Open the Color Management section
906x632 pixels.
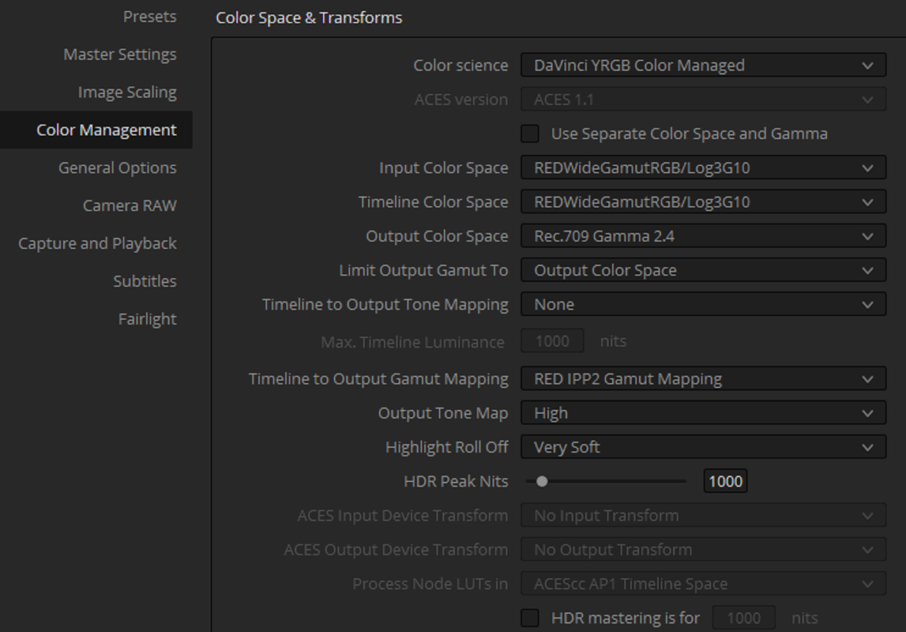coord(96,130)
